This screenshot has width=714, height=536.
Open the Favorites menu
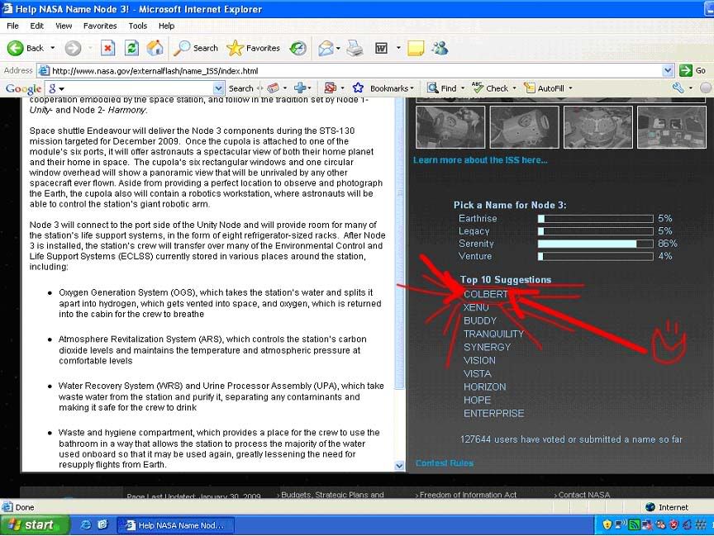[100, 26]
